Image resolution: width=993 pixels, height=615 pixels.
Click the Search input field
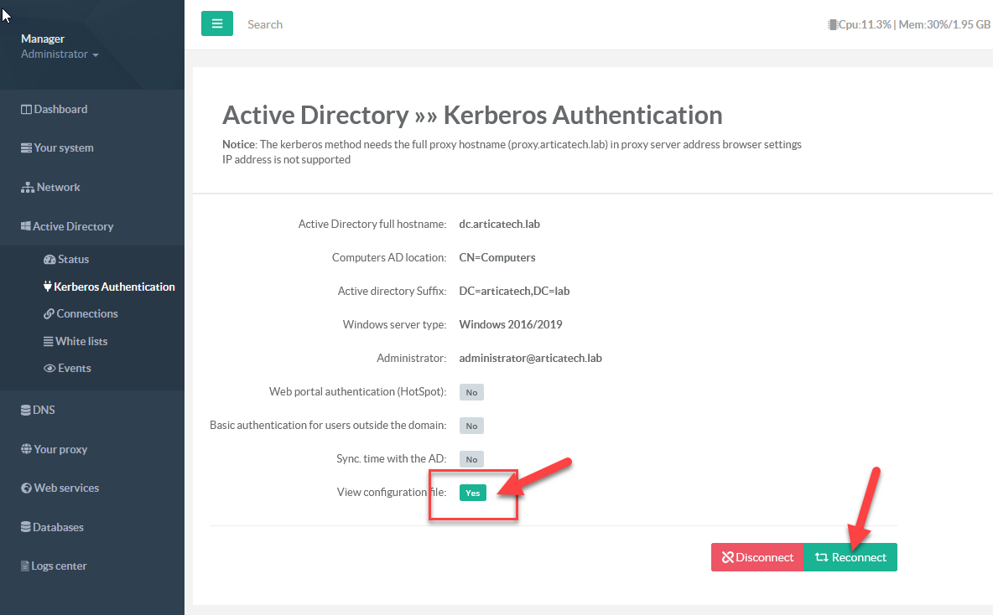[335, 24]
